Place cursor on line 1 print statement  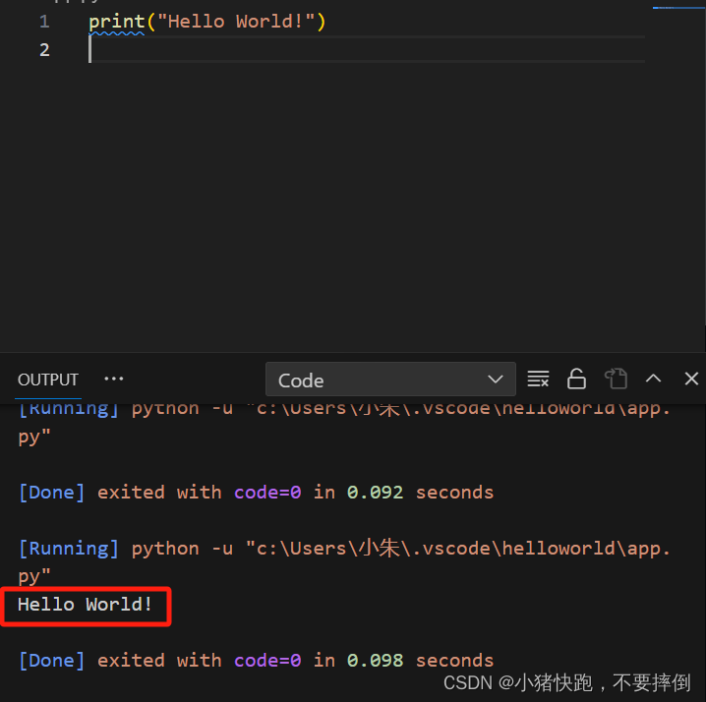(x=206, y=22)
